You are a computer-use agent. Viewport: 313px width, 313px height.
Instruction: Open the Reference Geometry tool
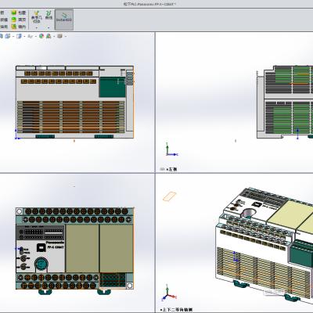pos(36,17)
